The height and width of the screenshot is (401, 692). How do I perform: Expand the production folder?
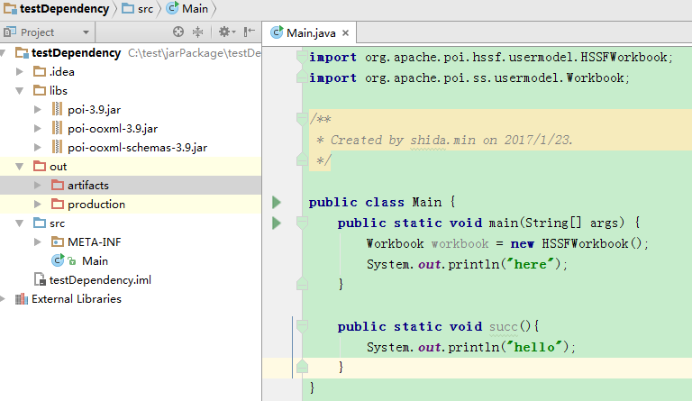point(38,205)
